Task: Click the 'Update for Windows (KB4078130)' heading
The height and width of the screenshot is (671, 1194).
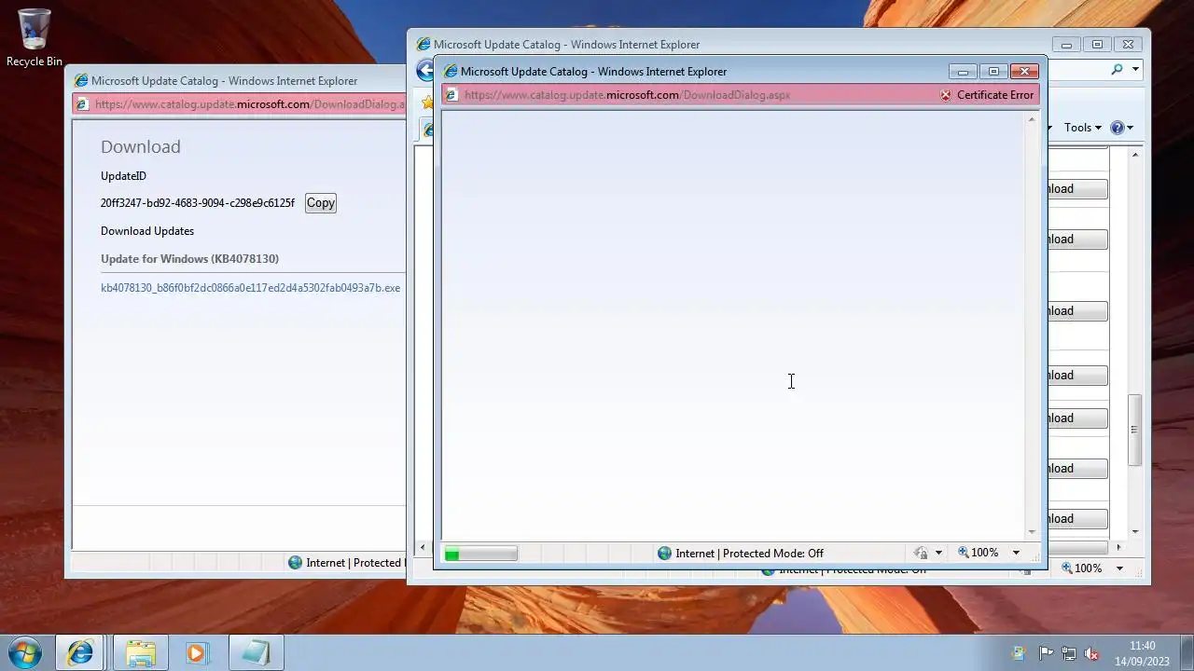Action: click(x=189, y=259)
